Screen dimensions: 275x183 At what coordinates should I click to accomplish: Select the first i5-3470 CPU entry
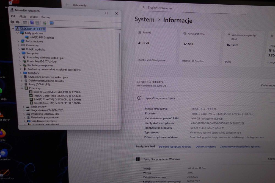(57, 92)
